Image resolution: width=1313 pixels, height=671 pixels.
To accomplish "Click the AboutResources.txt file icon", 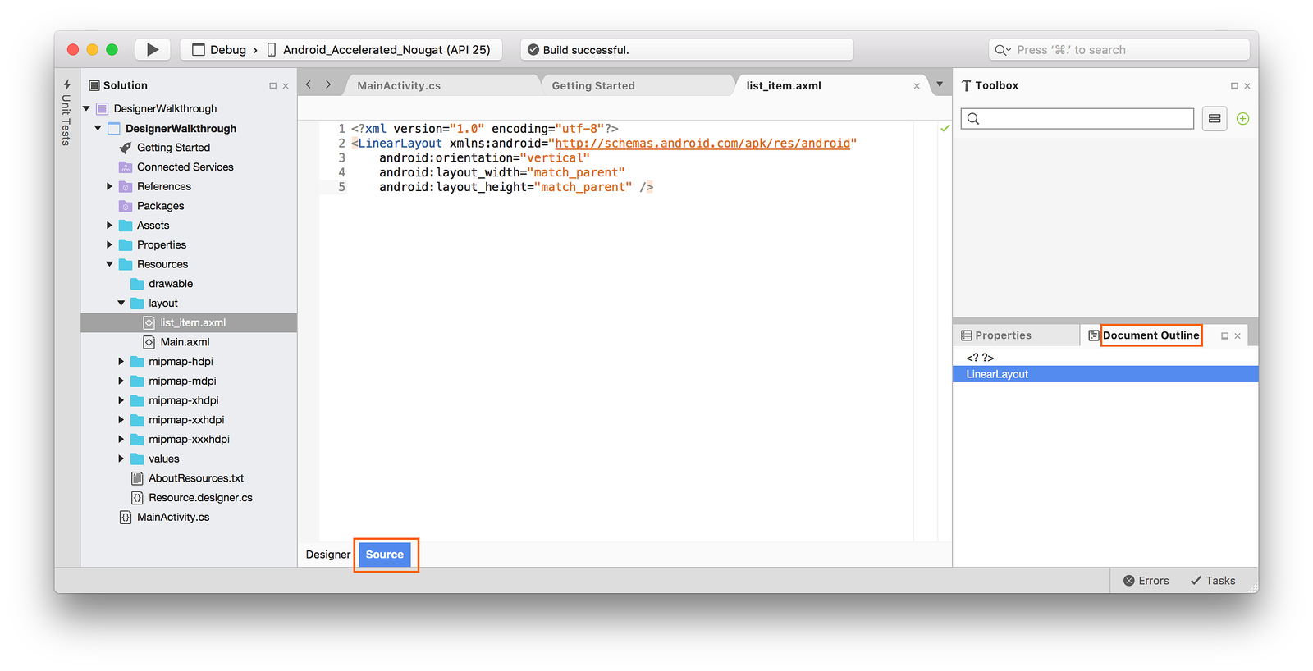I will pos(137,478).
